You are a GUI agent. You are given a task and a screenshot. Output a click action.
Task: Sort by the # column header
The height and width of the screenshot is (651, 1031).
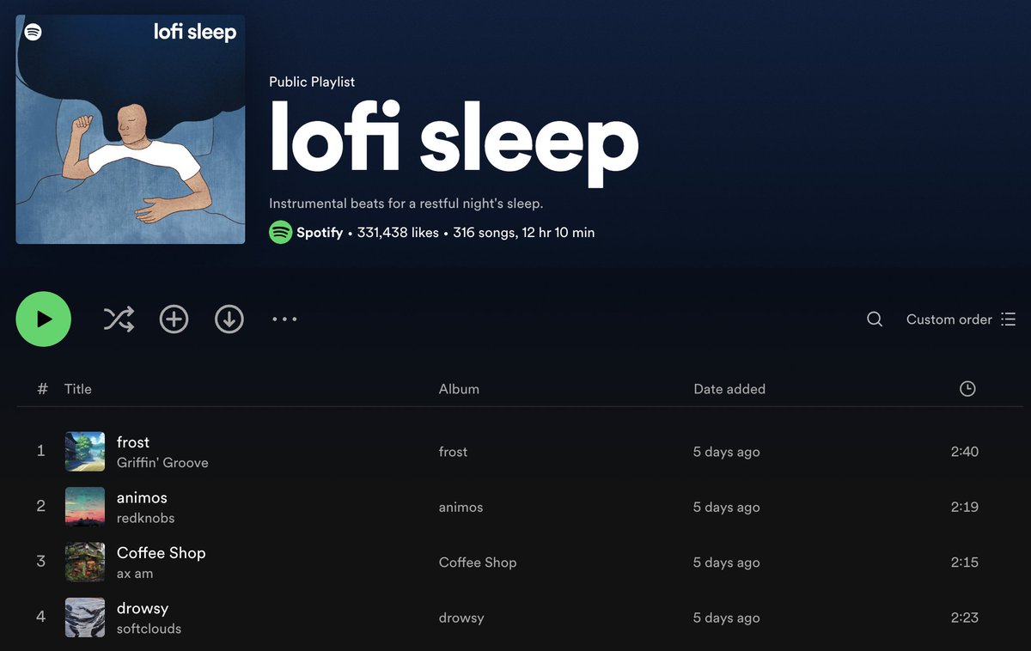coord(42,389)
